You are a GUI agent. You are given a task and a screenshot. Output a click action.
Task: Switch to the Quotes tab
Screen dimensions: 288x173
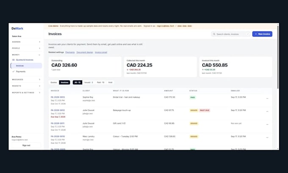point(54,82)
